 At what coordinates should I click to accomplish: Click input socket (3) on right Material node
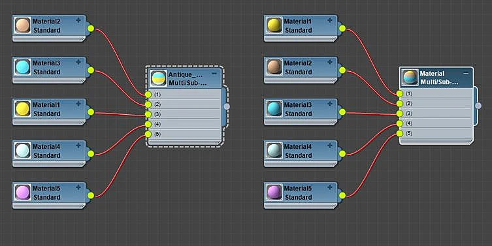pyautogui.click(x=399, y=114)
